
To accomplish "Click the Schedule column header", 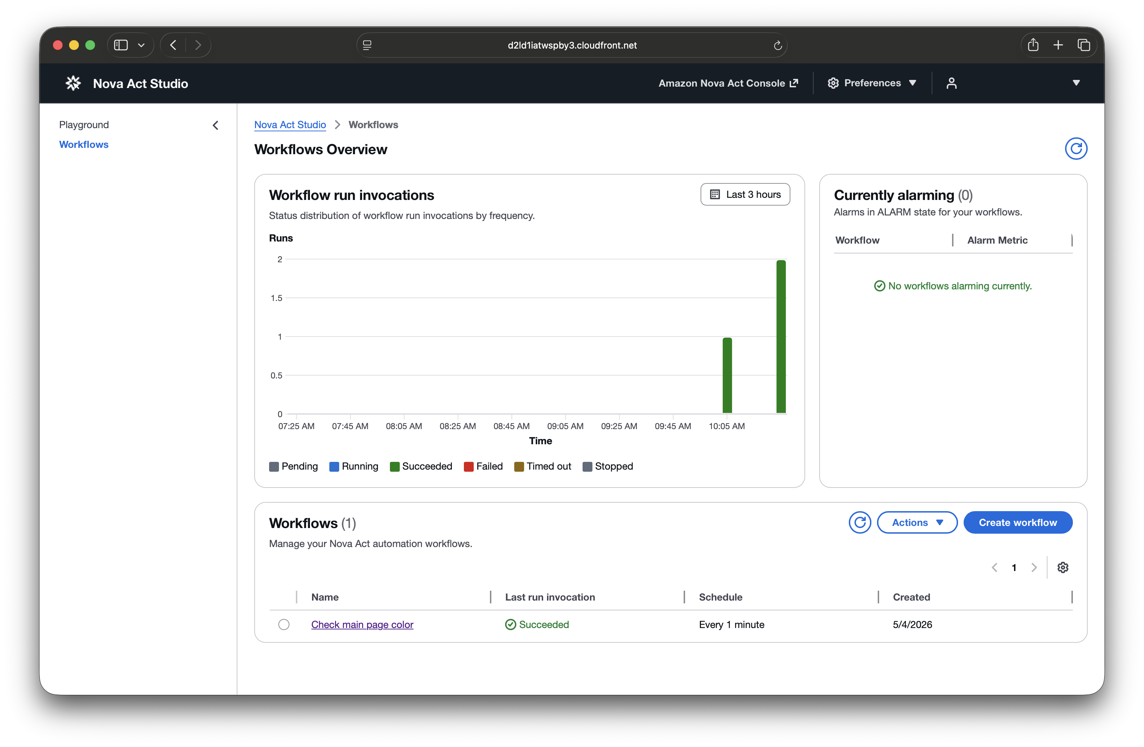I will 721,597.
